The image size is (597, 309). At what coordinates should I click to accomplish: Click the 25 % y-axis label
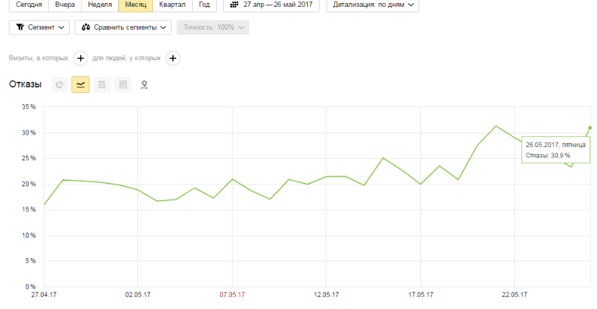coord(29,158)
